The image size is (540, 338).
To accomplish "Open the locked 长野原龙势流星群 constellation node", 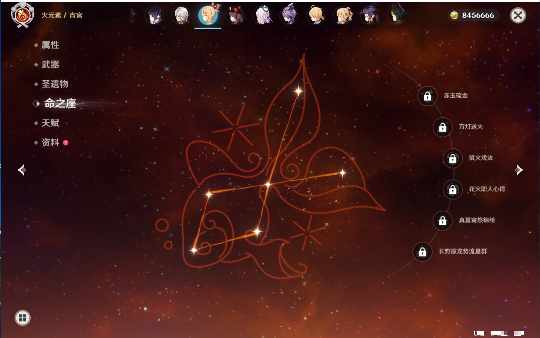I will 423,252.
